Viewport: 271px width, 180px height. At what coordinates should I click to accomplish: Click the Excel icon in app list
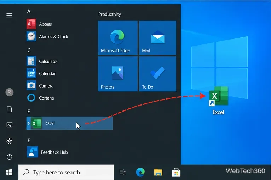(x=36, y=123)
